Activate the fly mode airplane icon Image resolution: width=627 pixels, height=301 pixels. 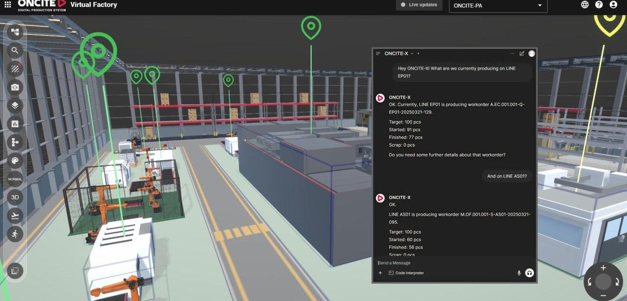pos(15,215)
